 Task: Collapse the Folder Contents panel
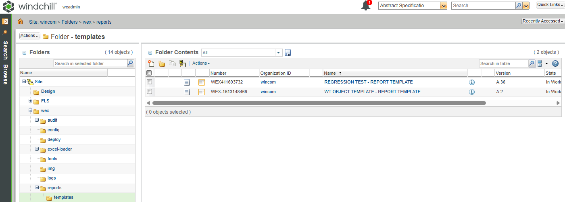click(x=150, y=53)
